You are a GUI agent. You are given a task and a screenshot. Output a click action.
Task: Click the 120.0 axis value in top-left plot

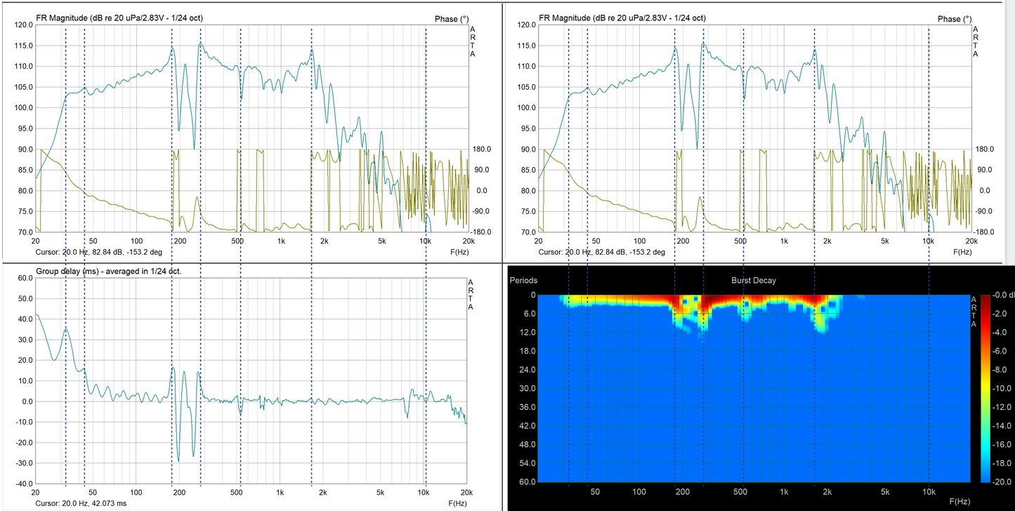[24, 25]
